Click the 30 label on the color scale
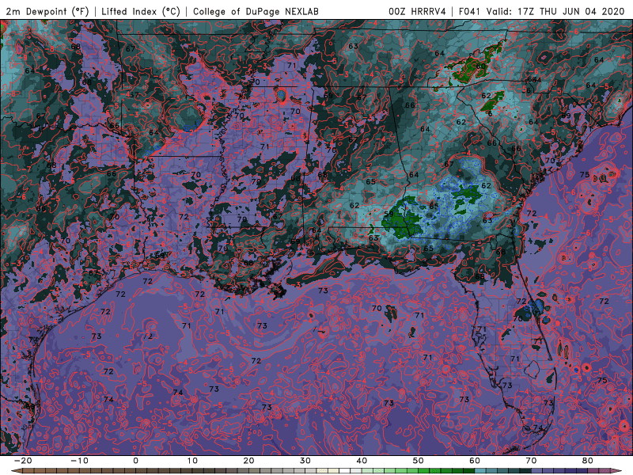This screenshot has height=475, width=633. (305, 461)
